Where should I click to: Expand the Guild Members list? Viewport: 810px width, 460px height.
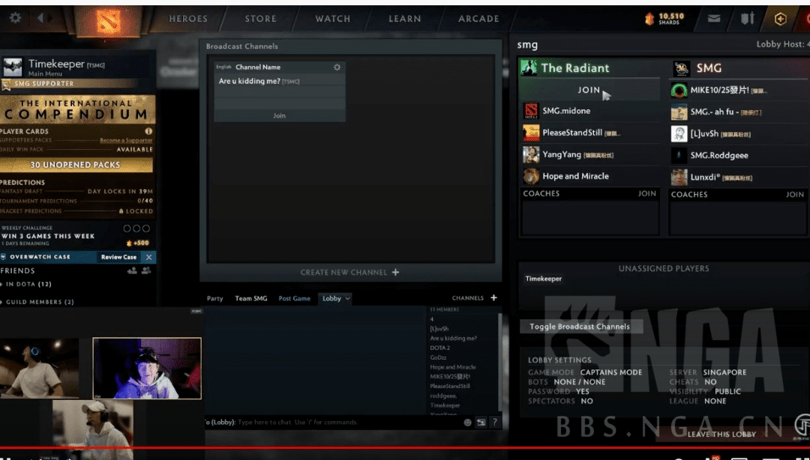[x=37, y=302]
